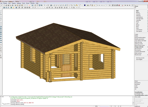Expand the Roof submenu
The height and width of the screenshot is (107, 148).
coord(142,26)
